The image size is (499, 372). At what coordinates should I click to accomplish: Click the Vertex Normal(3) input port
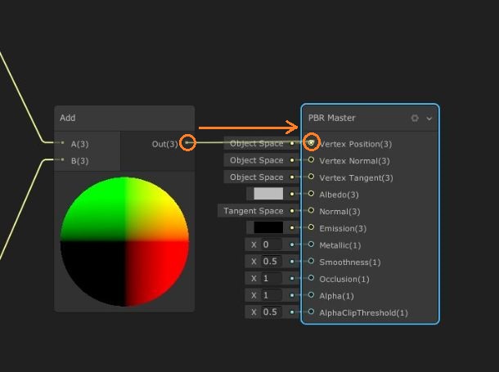pos(311,160)
